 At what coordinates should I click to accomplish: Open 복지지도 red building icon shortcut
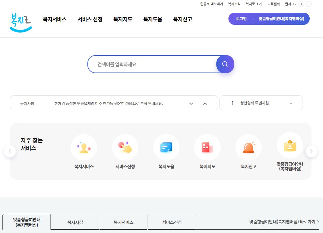(x=207, y=147)
